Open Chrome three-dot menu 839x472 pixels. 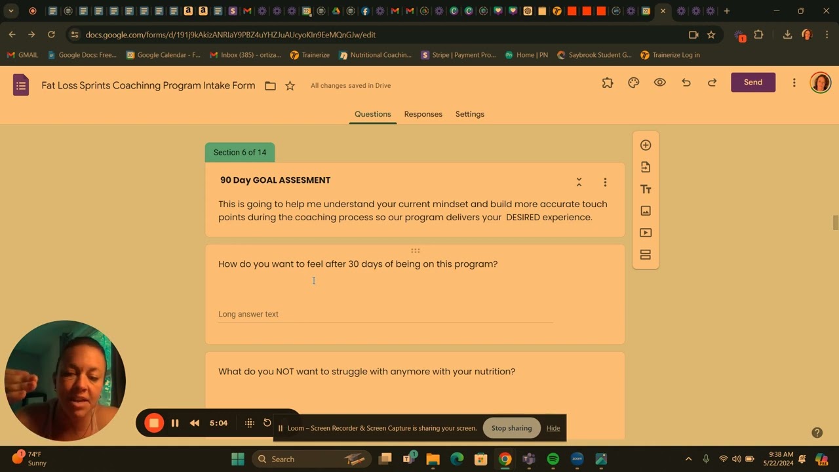tap(826, 35)
